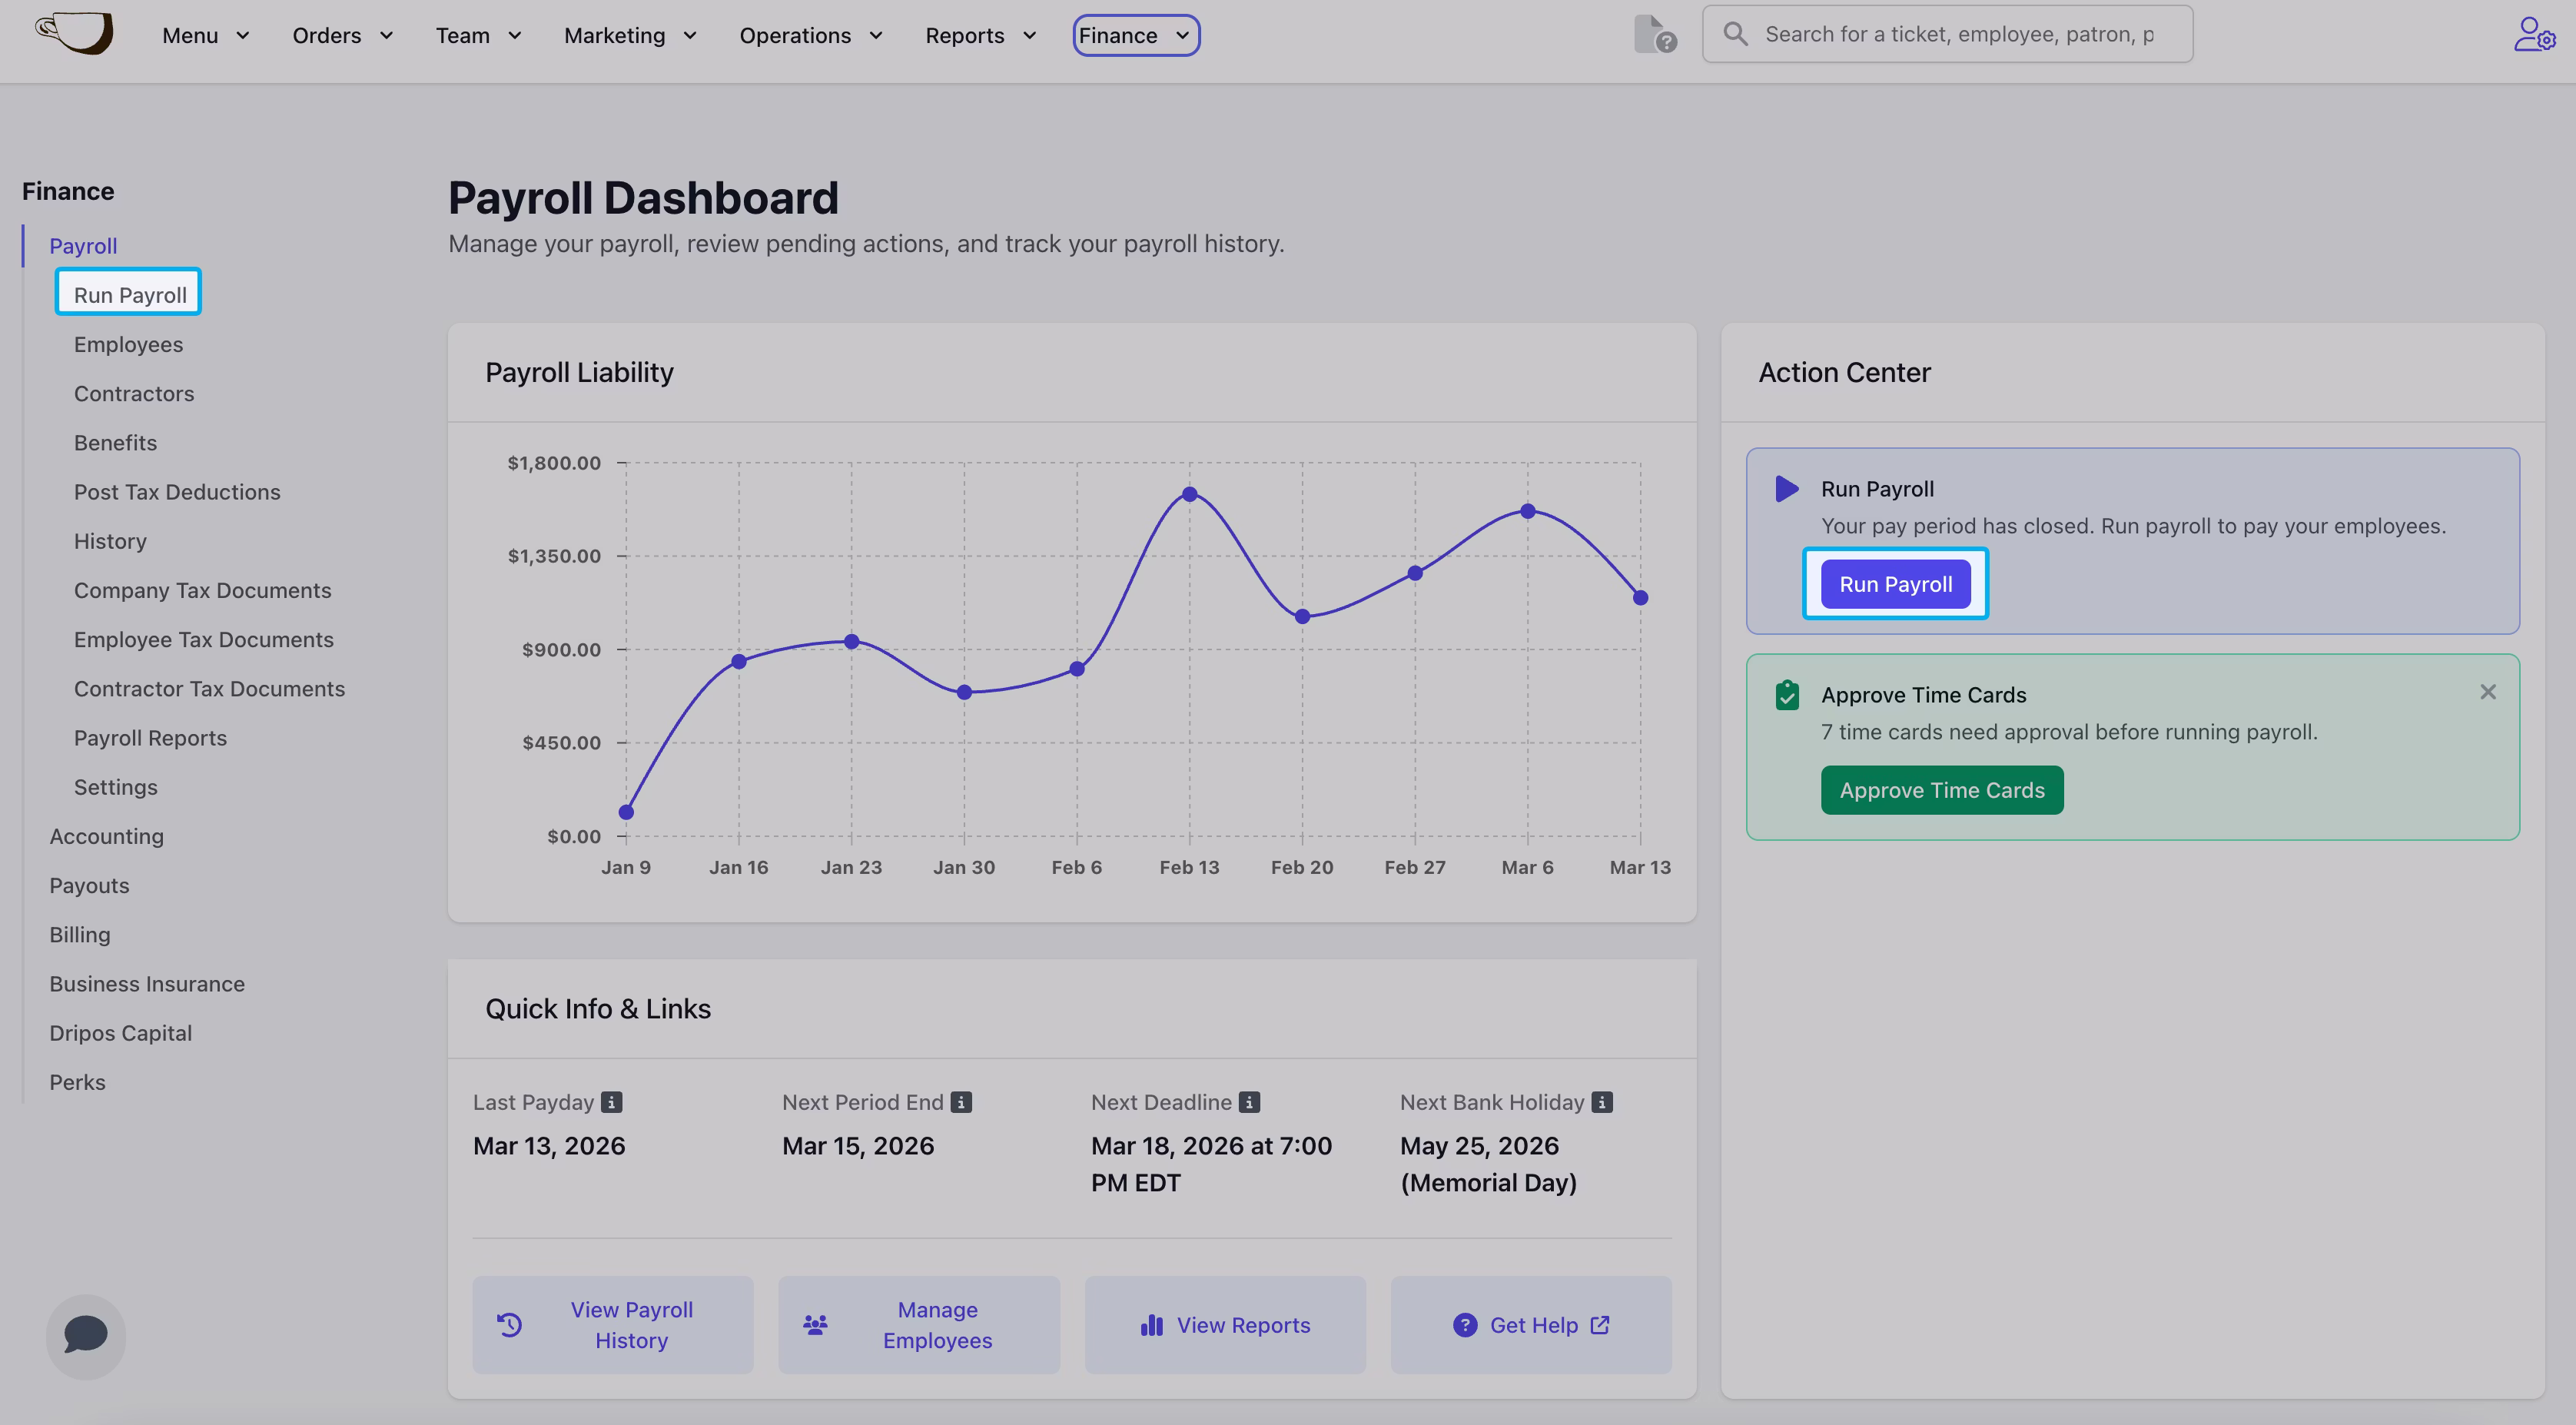
Task: Open View Payroll History quick link
Action: tap(613, 1325)
